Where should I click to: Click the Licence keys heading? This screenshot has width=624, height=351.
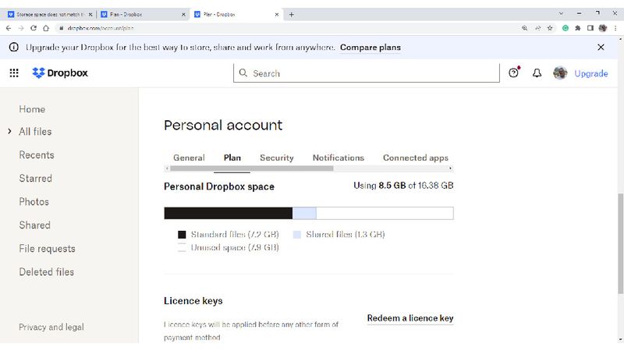point(193,301)
